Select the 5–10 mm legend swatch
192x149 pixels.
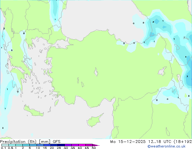click(33, 145)
